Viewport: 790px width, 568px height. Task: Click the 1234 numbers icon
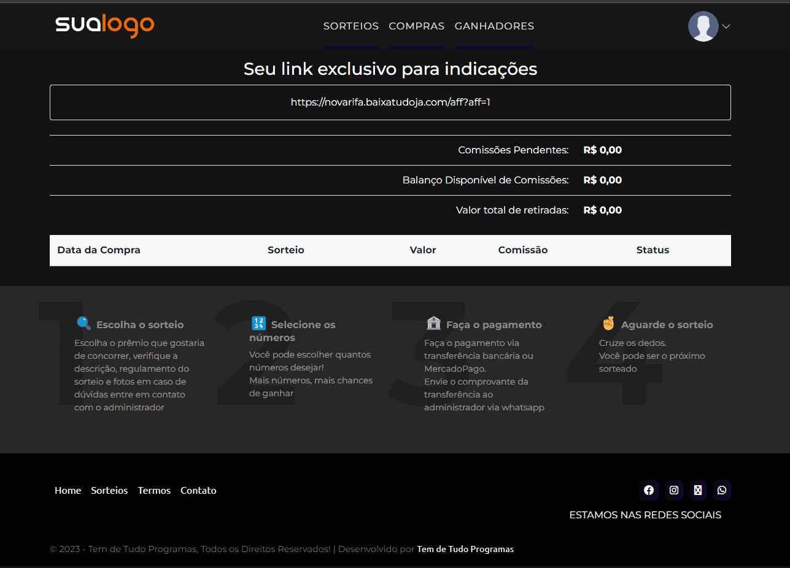point(258,323)
